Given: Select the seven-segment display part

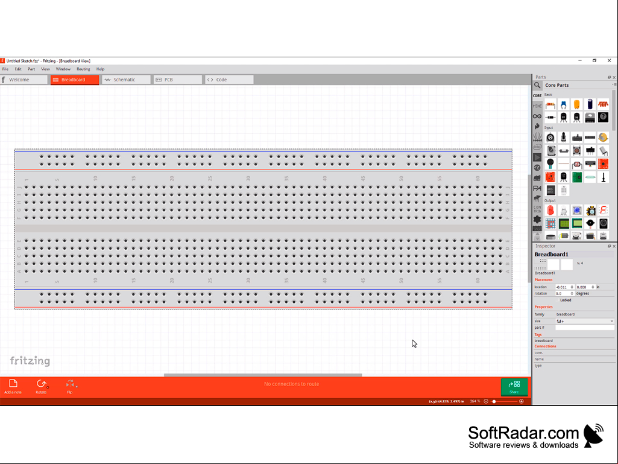Looking at the screenshot, I should (603, 211).
